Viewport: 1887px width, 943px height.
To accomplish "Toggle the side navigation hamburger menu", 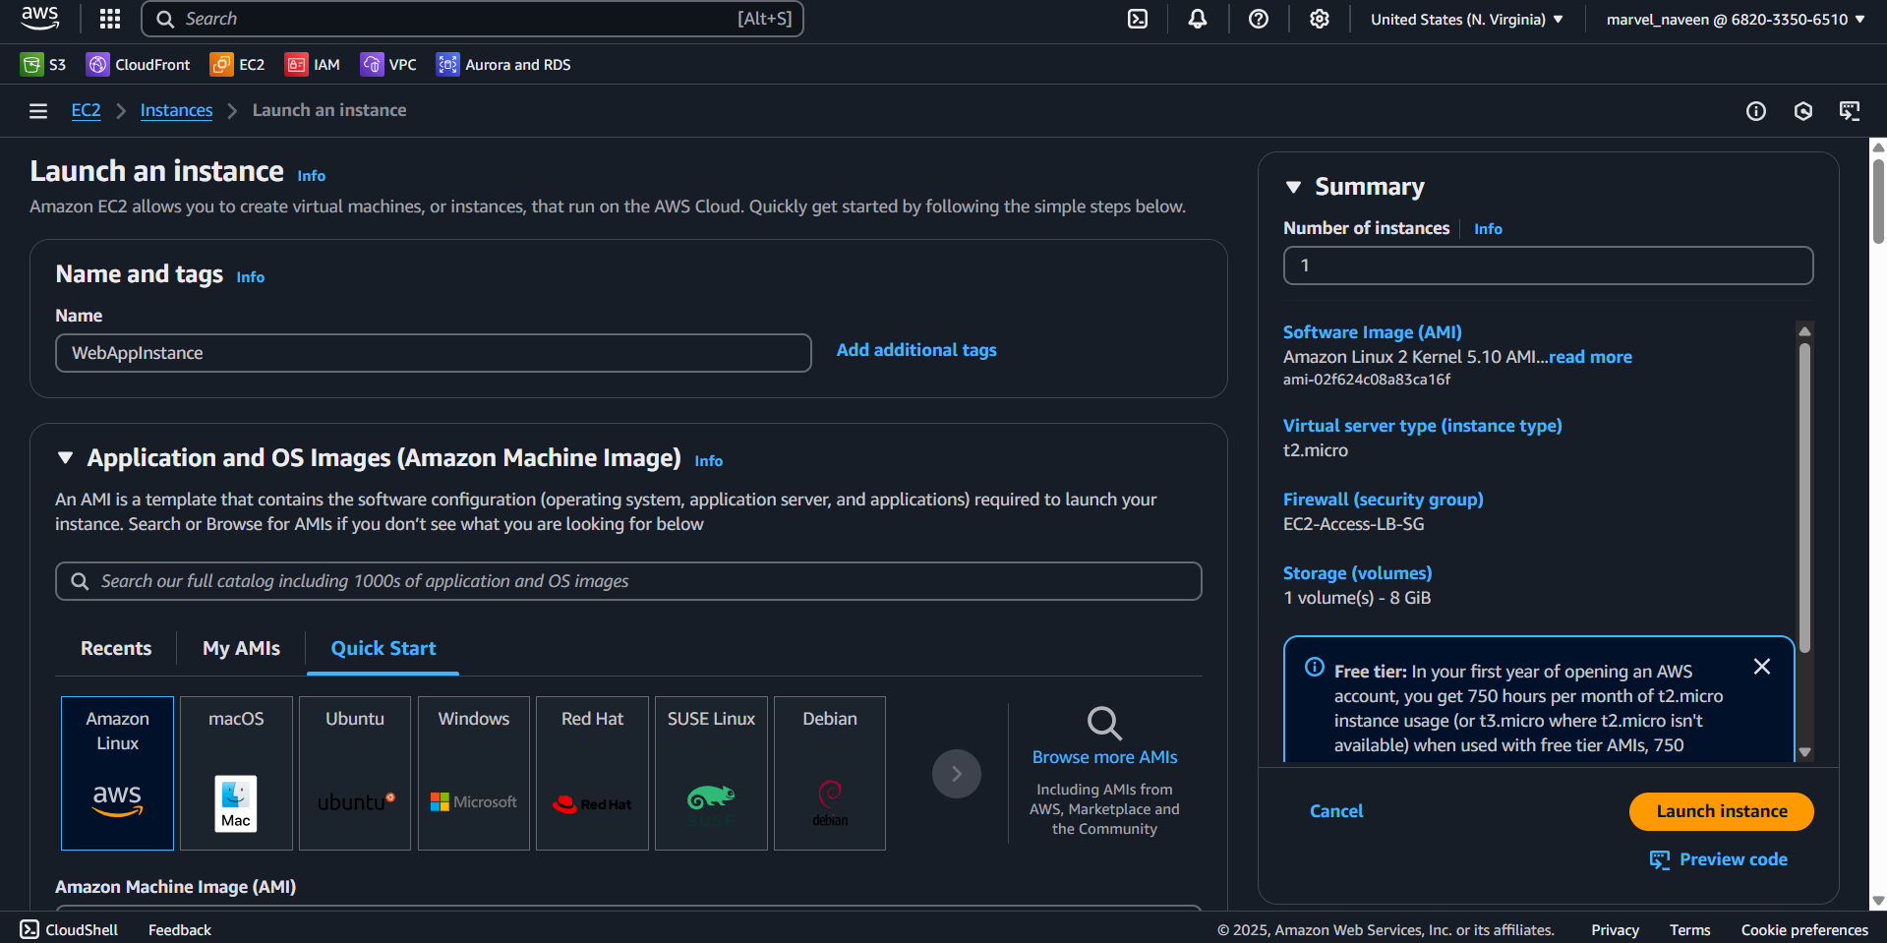I will coord(38,111).
